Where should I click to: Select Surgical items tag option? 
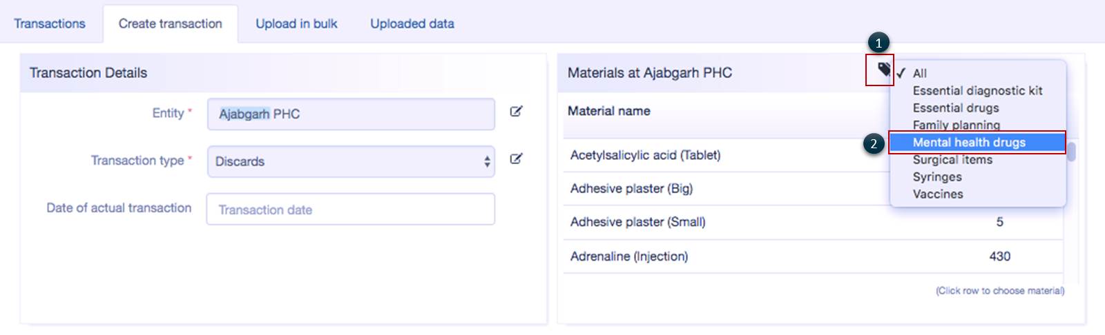(x=952, y=159)
